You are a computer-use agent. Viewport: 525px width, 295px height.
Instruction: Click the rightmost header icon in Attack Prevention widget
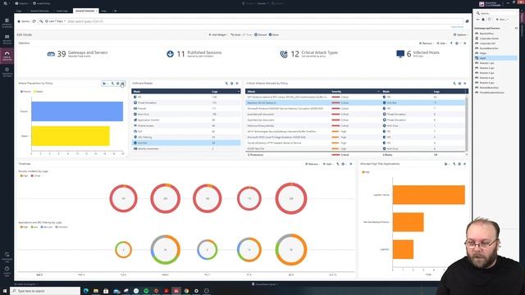click(x=122, y=84)
